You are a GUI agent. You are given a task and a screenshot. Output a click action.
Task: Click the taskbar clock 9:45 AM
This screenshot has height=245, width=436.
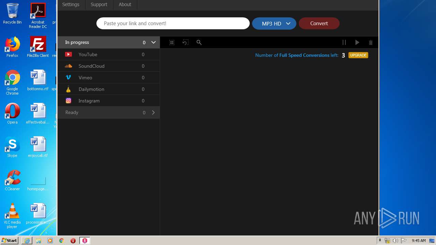coord(419,241)
